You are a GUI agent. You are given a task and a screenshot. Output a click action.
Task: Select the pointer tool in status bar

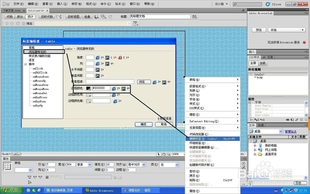tap(158, 154)
